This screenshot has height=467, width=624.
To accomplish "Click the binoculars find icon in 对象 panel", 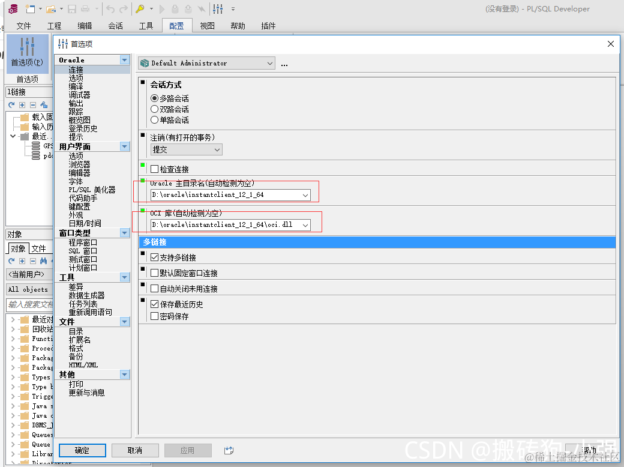I will 43,261.
